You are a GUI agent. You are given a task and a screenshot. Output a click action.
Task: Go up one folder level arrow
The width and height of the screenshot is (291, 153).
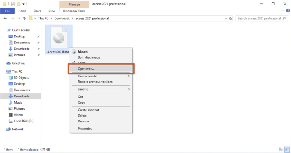[x=24, y=18]
